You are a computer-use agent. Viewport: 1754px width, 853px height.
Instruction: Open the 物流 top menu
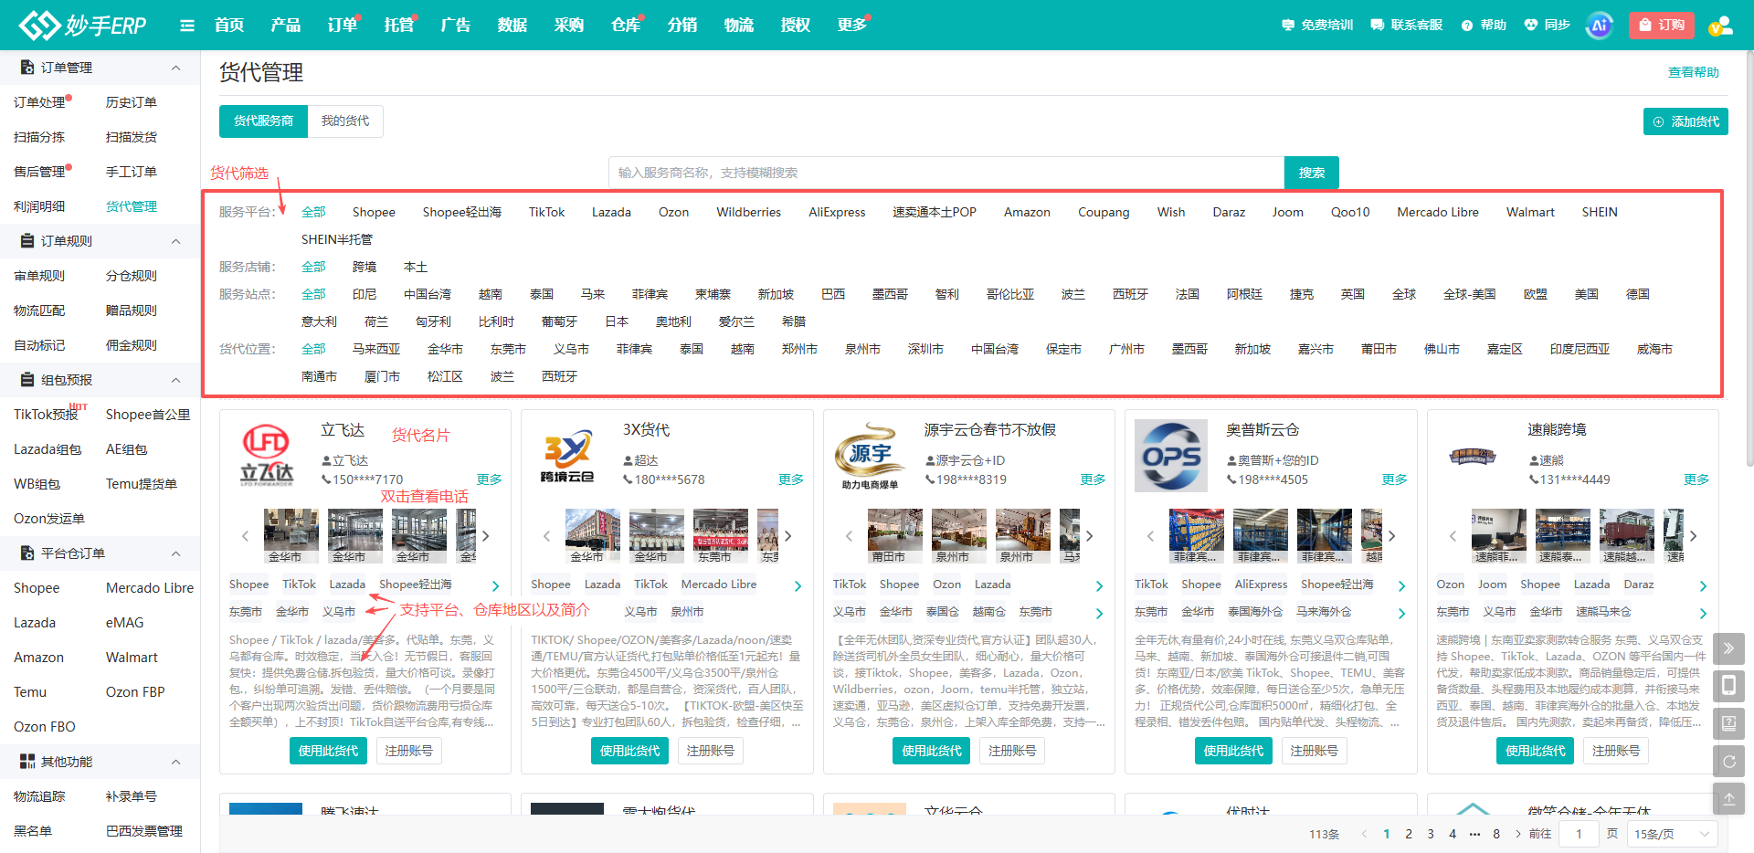pos(739,26)
